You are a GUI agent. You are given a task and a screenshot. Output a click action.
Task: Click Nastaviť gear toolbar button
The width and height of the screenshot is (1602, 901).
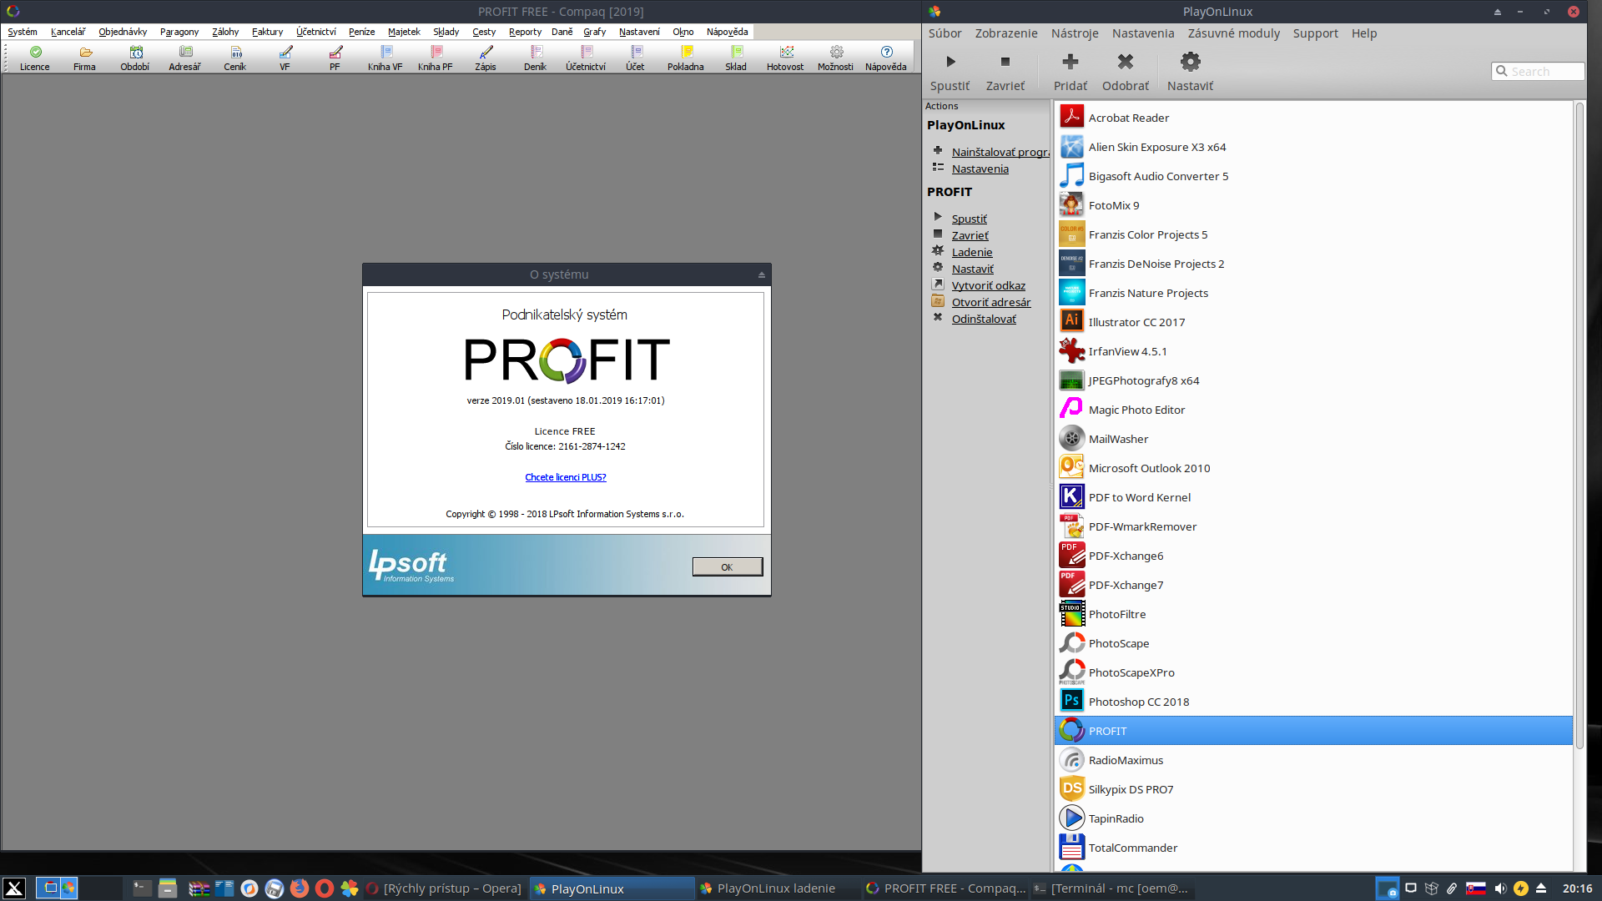pos(1191,72)
